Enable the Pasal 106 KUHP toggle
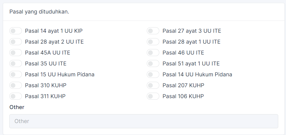 [x=153, y=96]
